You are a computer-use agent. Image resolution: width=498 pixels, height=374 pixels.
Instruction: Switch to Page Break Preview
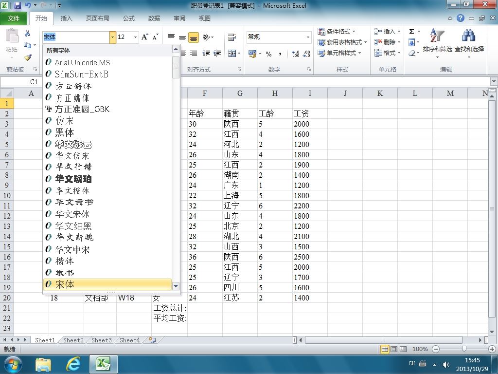click(403, 349)
